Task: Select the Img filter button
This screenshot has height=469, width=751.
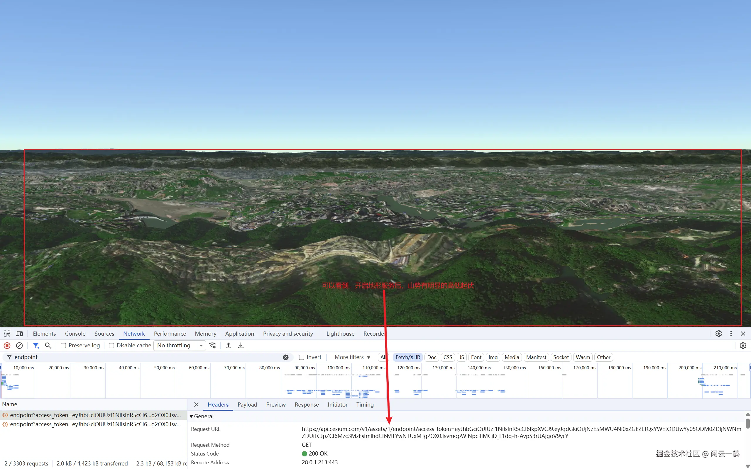Action: (x=493, y=357)
